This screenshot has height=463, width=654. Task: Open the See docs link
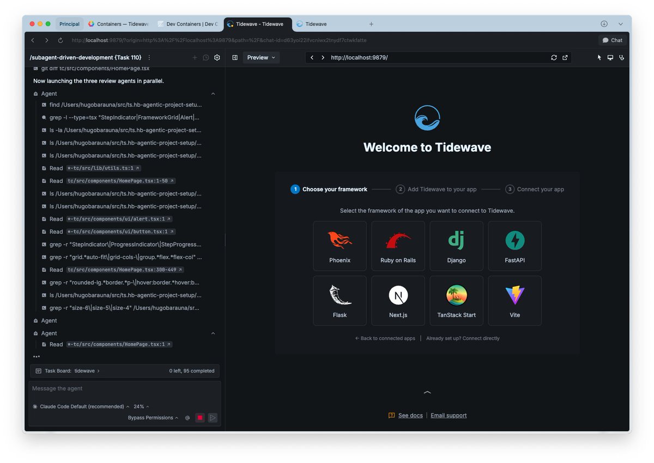pos(410,416)
